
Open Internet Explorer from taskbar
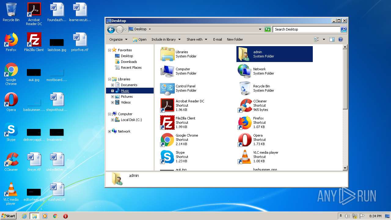(24, 216)
